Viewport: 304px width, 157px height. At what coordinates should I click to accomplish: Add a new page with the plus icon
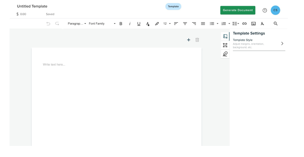point(188,40)
